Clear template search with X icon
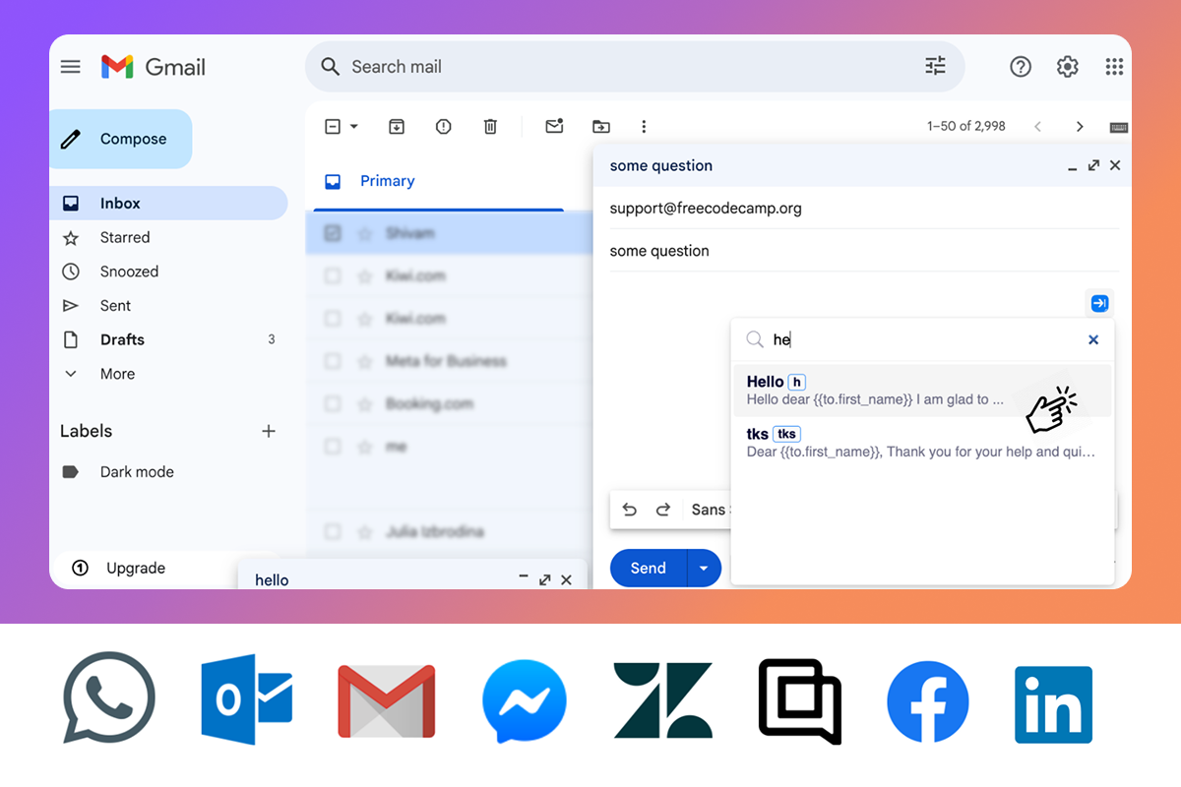Viewport: 1181px width, 787px height. (1093, 339)
